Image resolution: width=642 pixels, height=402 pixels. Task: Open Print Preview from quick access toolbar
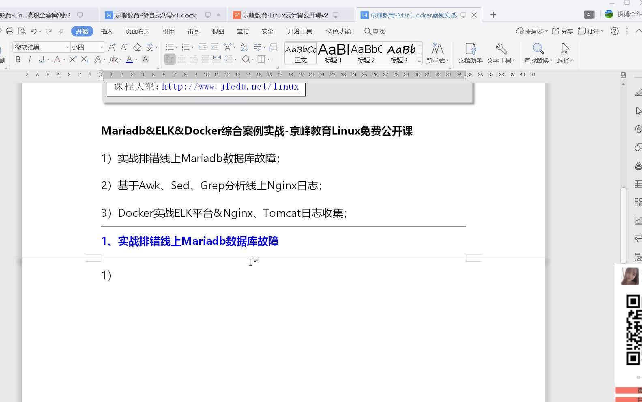tap(21, 31)
